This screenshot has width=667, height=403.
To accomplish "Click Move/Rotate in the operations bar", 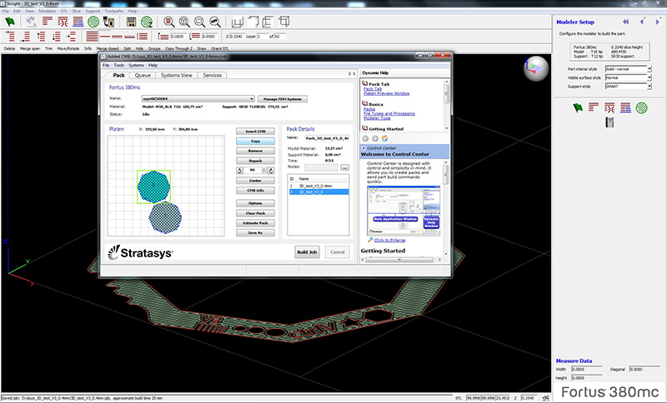I will [68, 49].
